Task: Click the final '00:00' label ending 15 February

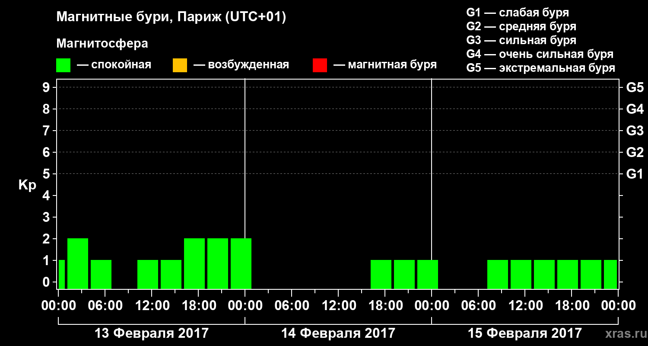Action: click(x=618, y=306)
